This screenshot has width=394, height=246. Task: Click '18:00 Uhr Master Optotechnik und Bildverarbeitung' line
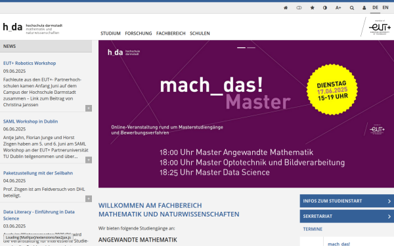(252, 163)
